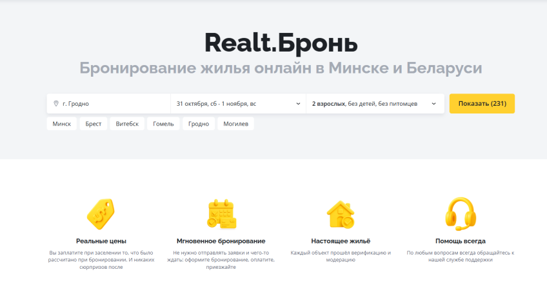
Task: Click the subtitle Бронирование жилья онлайн в Минске и Беларуси
Action: (281, 68)
